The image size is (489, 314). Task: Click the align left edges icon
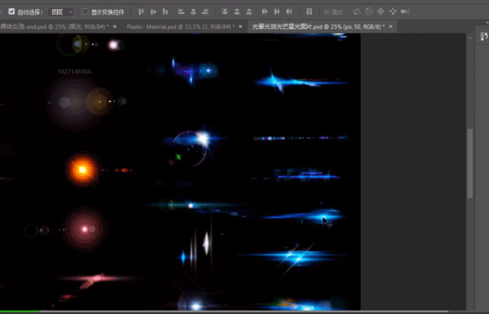click(181, 12)
